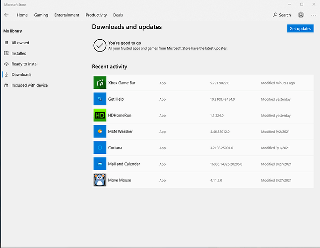Open the Get Help app icon
Viewport: 320px width, 248px height.
[x=100, y=99]
